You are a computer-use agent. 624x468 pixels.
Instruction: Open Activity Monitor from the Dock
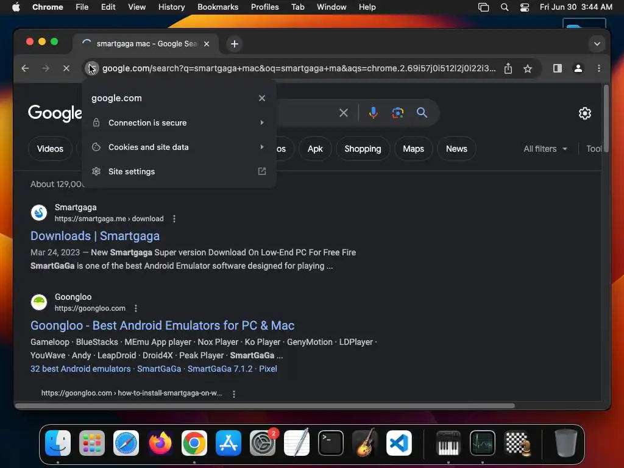coord(483,442)
